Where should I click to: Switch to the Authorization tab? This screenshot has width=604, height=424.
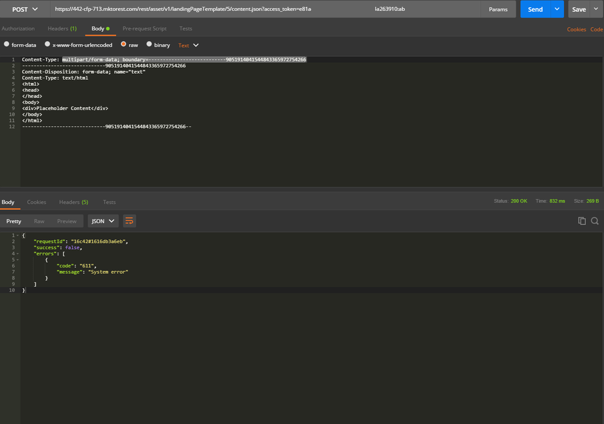point(18,28)
